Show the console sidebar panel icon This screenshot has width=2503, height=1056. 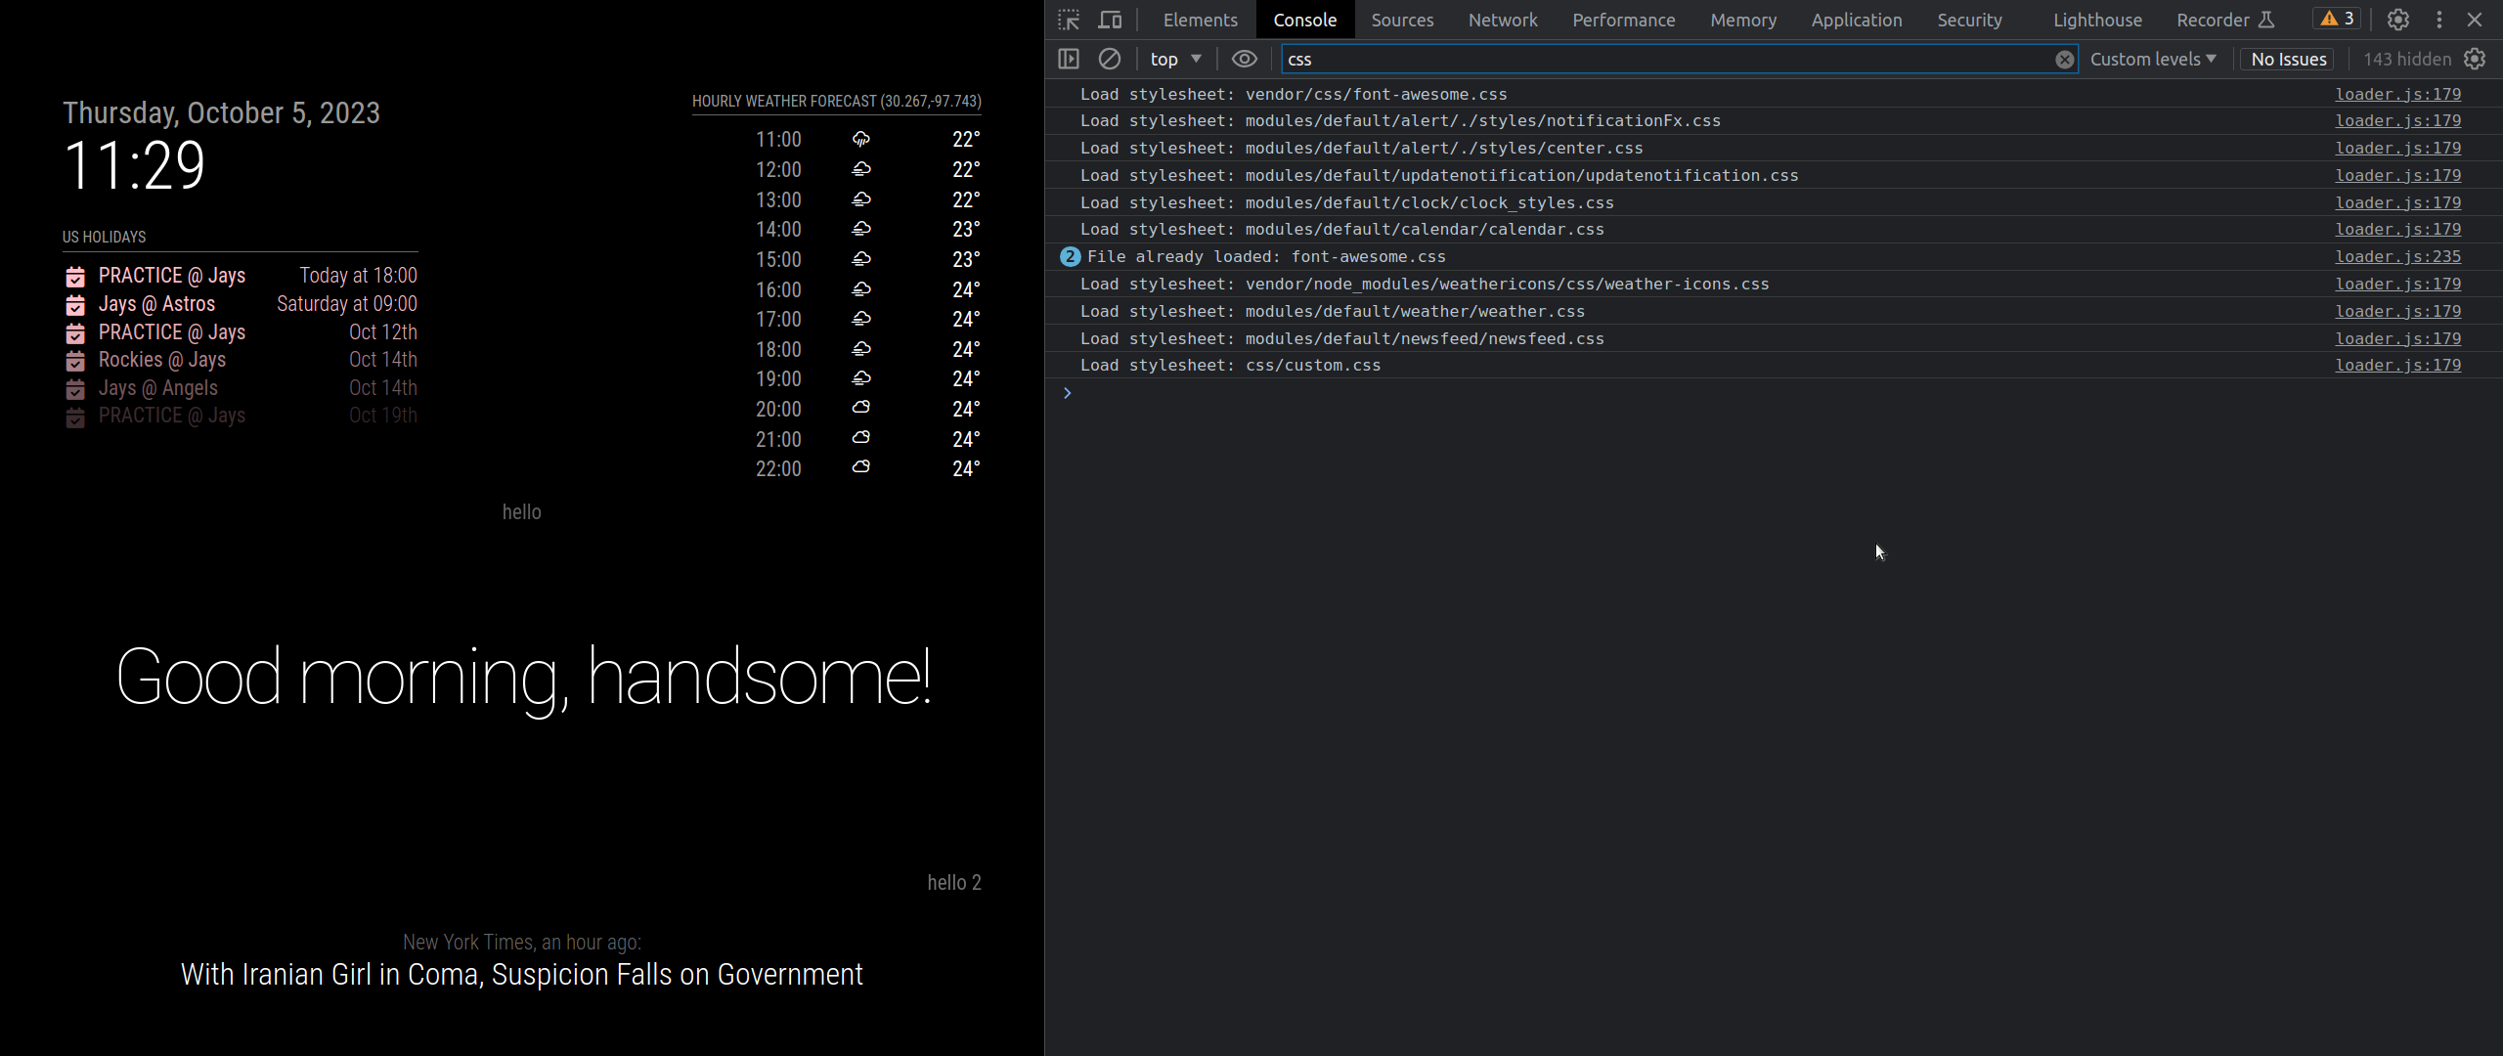click(1069, 60)
